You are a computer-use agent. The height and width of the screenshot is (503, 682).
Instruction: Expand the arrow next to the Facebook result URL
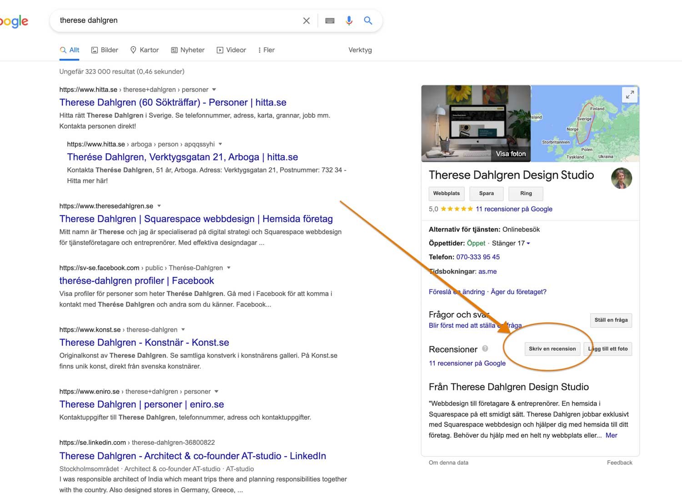click(x=229, y=268)
